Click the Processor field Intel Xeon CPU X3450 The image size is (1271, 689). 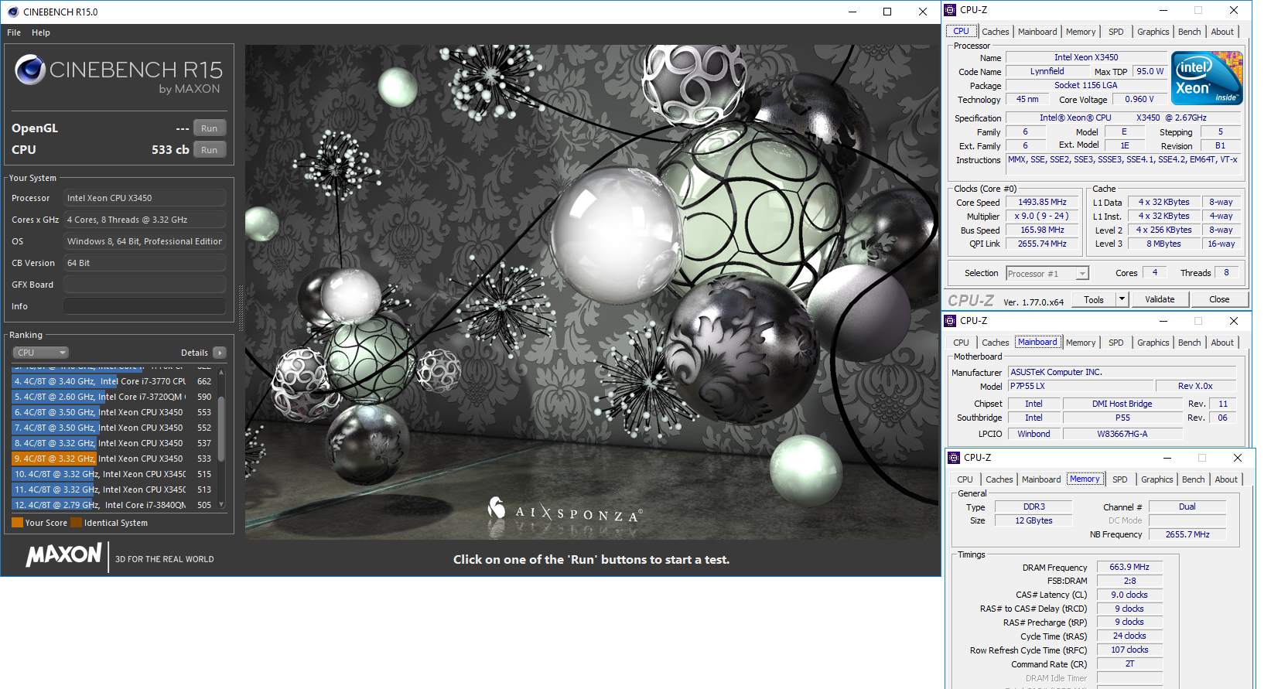point(145,198)
